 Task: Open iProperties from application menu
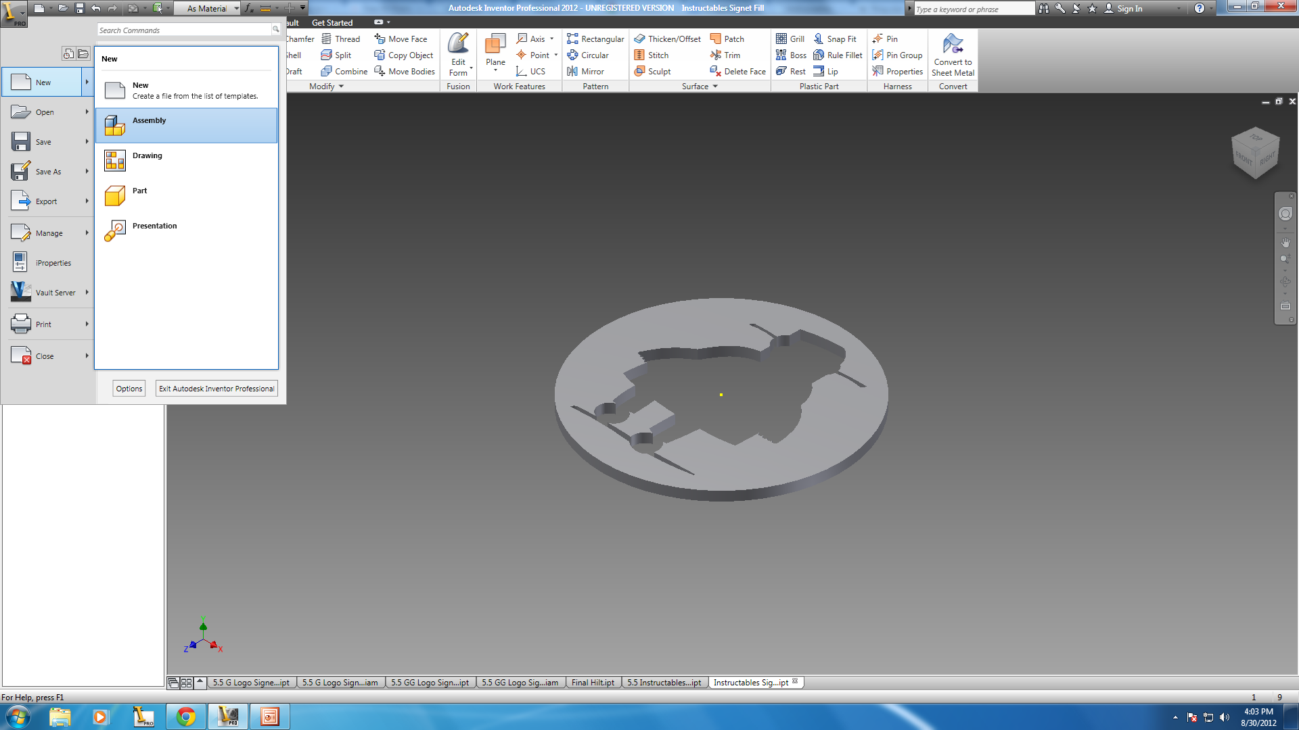pyautogui.click(x=47, y=263)
